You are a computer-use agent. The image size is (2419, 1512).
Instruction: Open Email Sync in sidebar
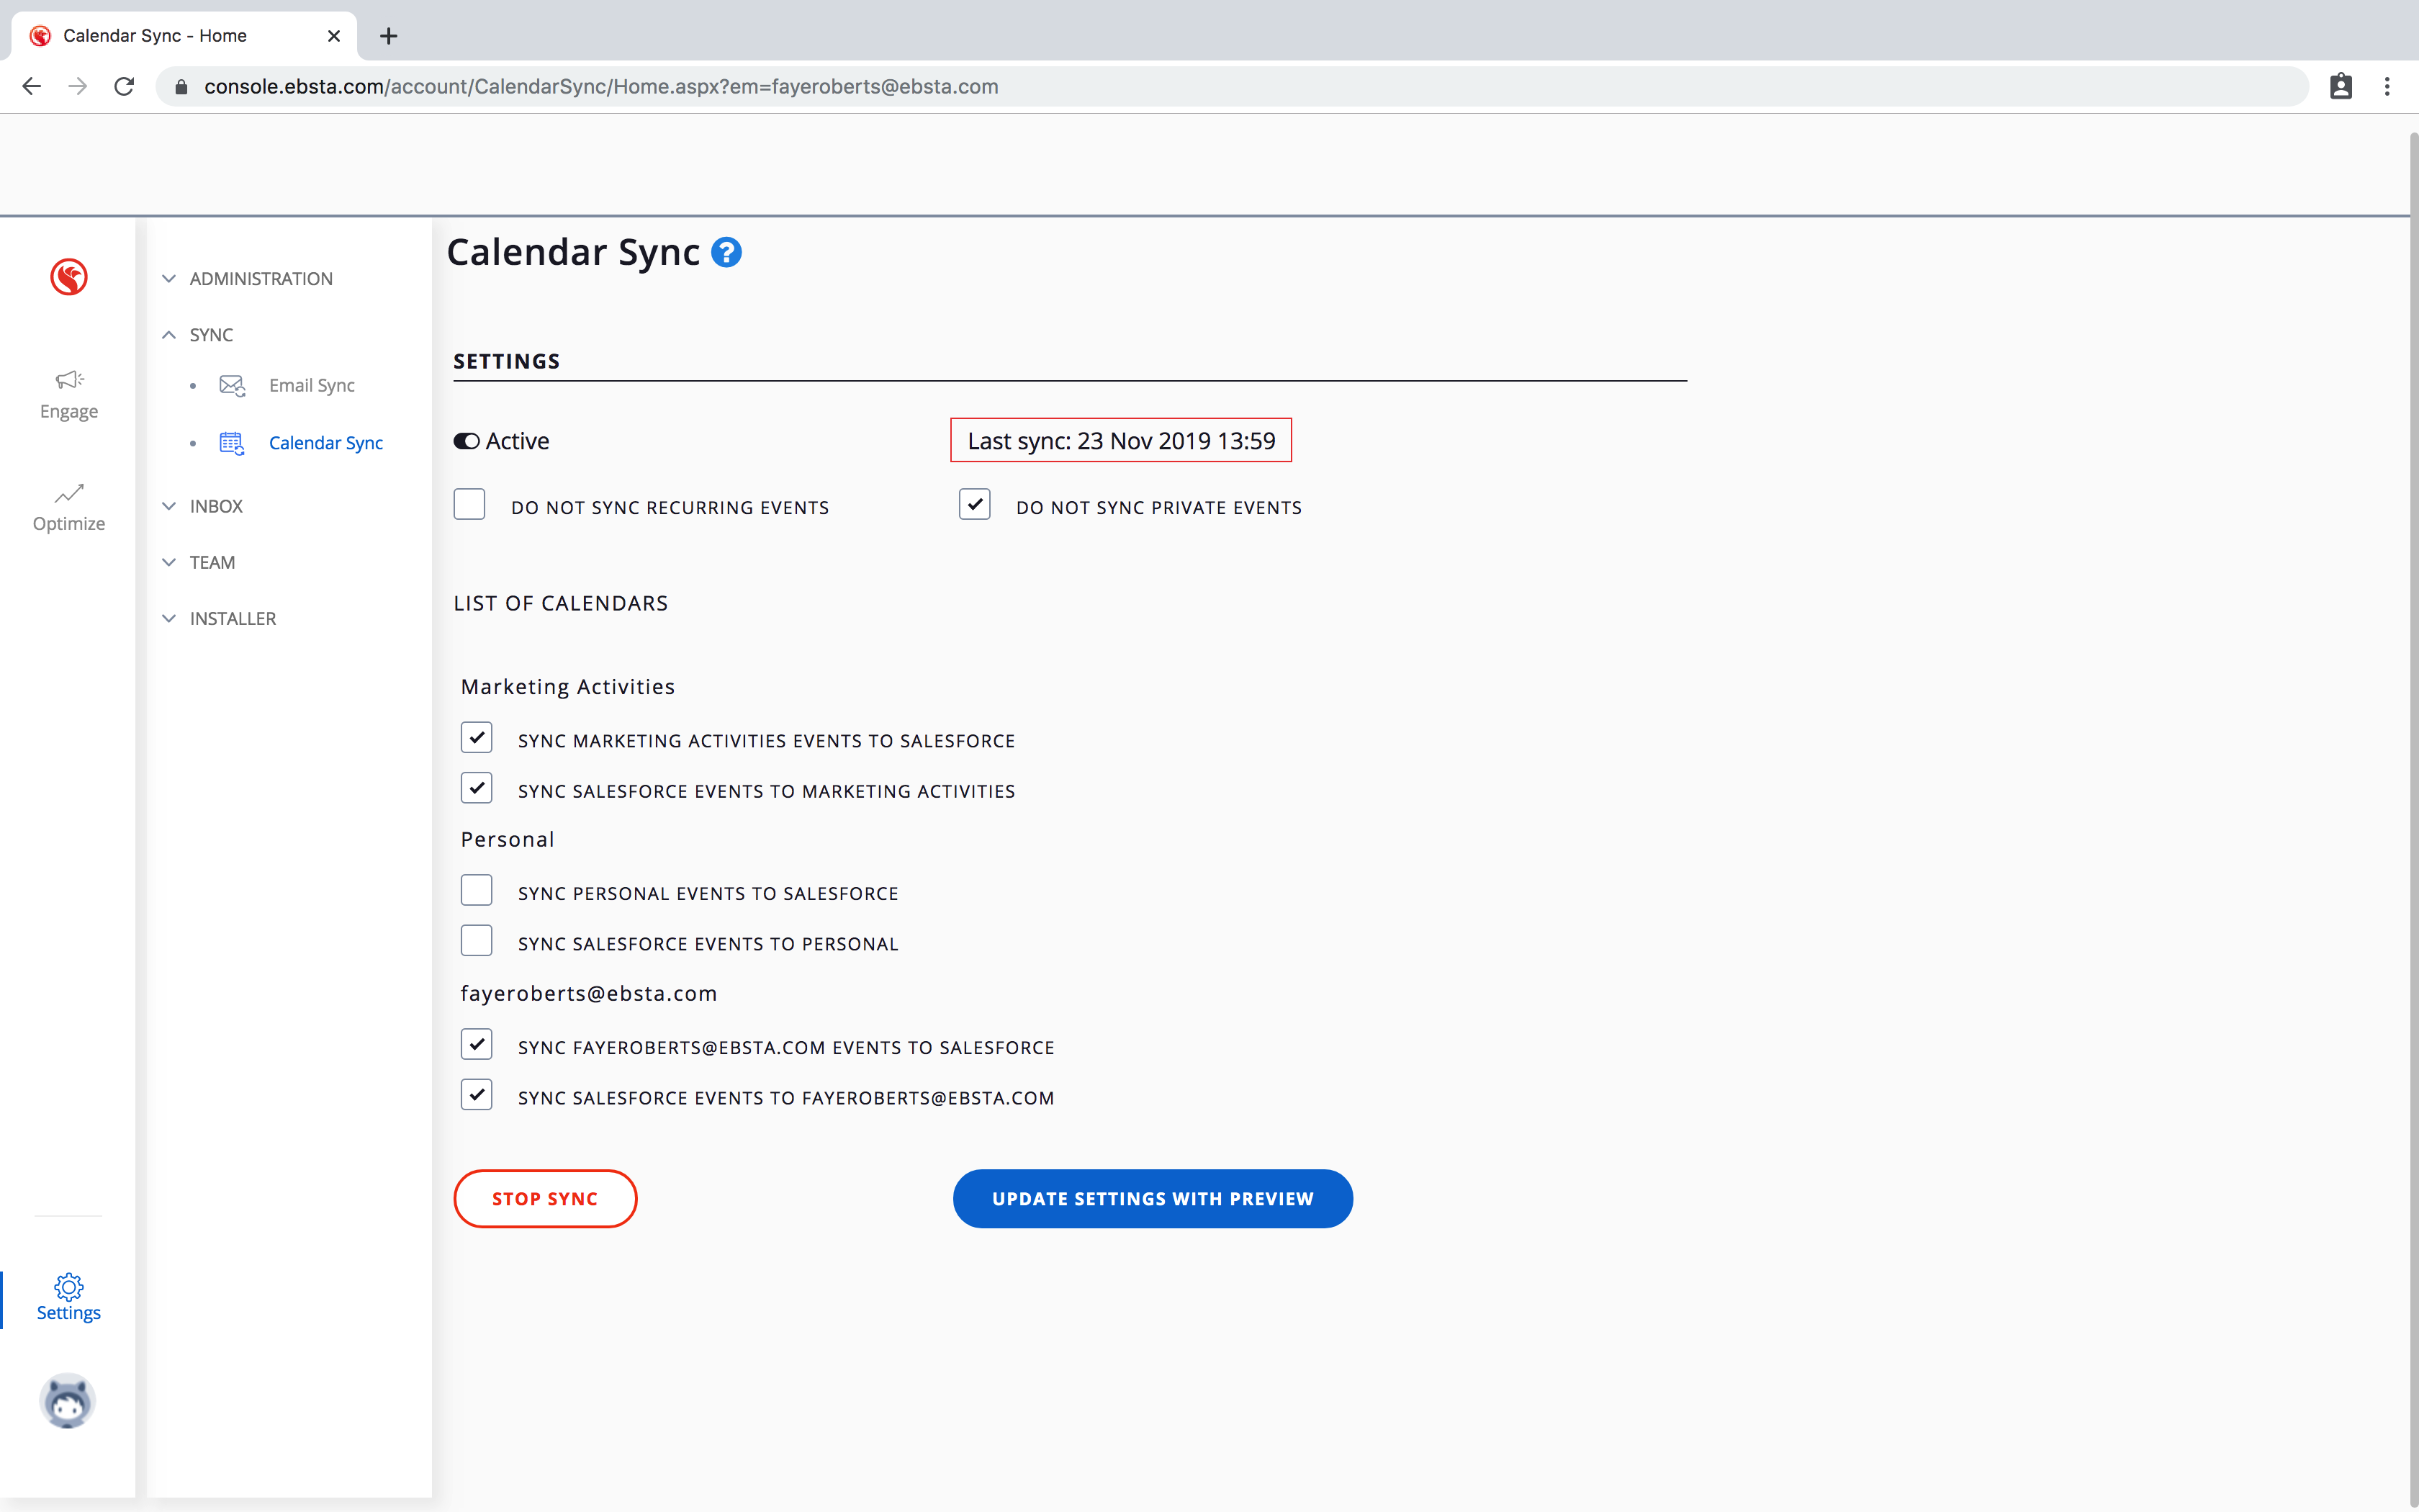pos(311,386)
